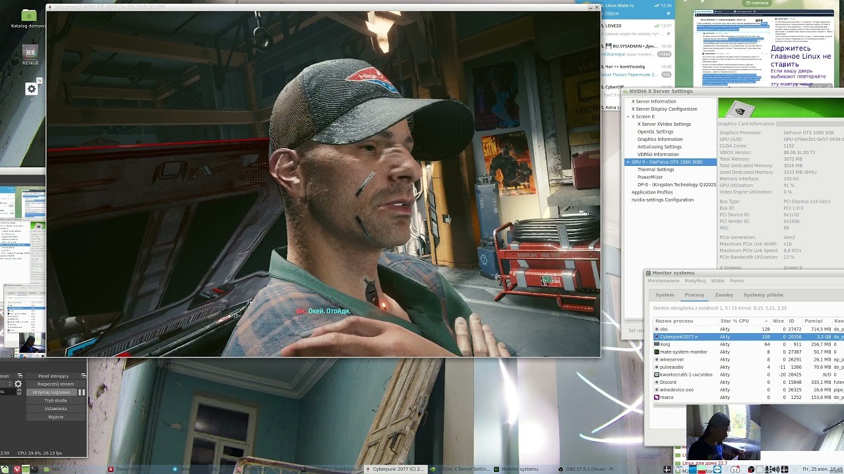Open the RU.SYSADMIN chat in Telegram
This screenshot has height=474, width=844.
coord(638,50)
